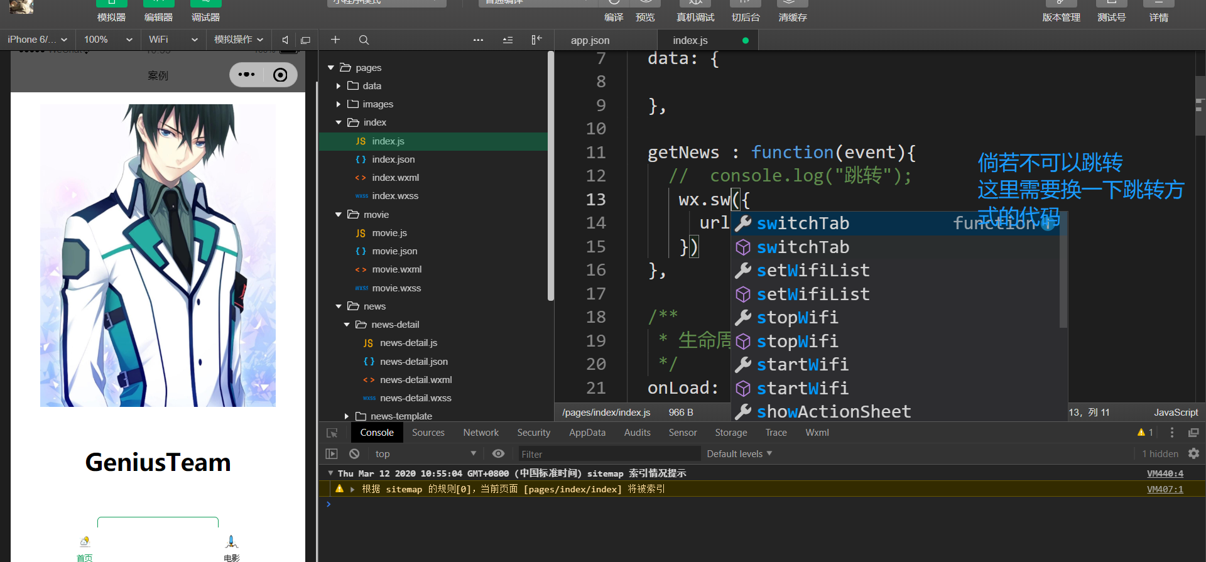Click 清缓存 clear cache
The width and height of the screenshot is (1206, 562).
(793, 12)
